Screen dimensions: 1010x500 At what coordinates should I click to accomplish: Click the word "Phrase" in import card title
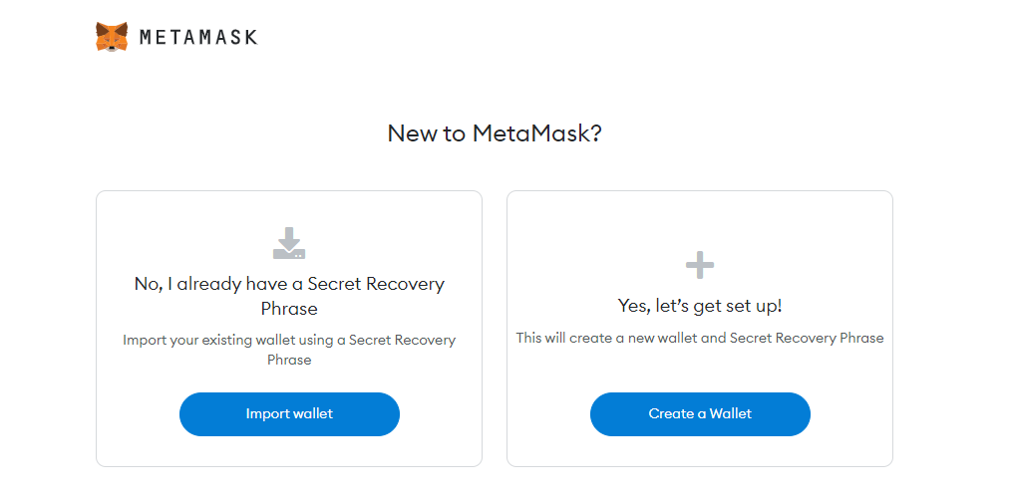click(289, 309)
